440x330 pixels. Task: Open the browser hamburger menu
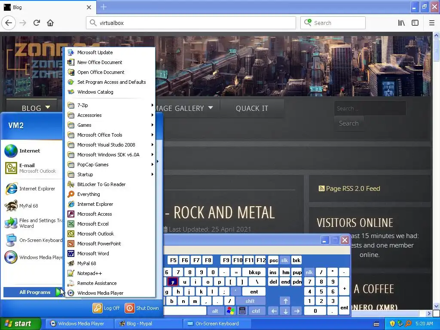(431, 23)
